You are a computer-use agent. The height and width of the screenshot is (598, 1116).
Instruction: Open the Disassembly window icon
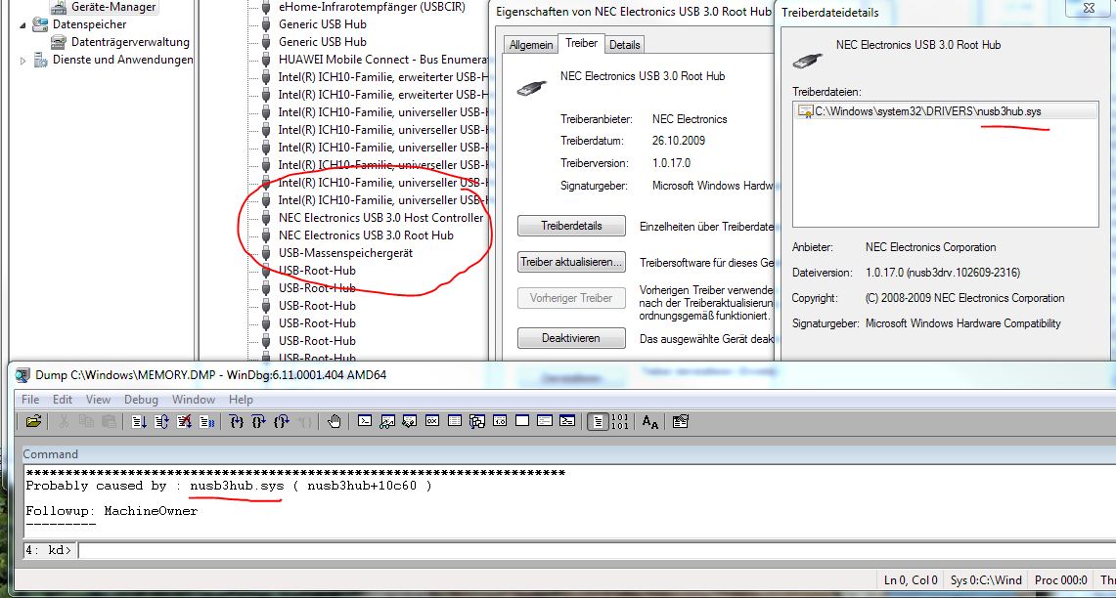[500, 422]
